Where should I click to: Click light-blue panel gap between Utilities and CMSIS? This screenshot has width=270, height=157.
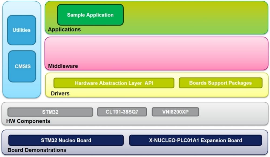click(22, 48)
